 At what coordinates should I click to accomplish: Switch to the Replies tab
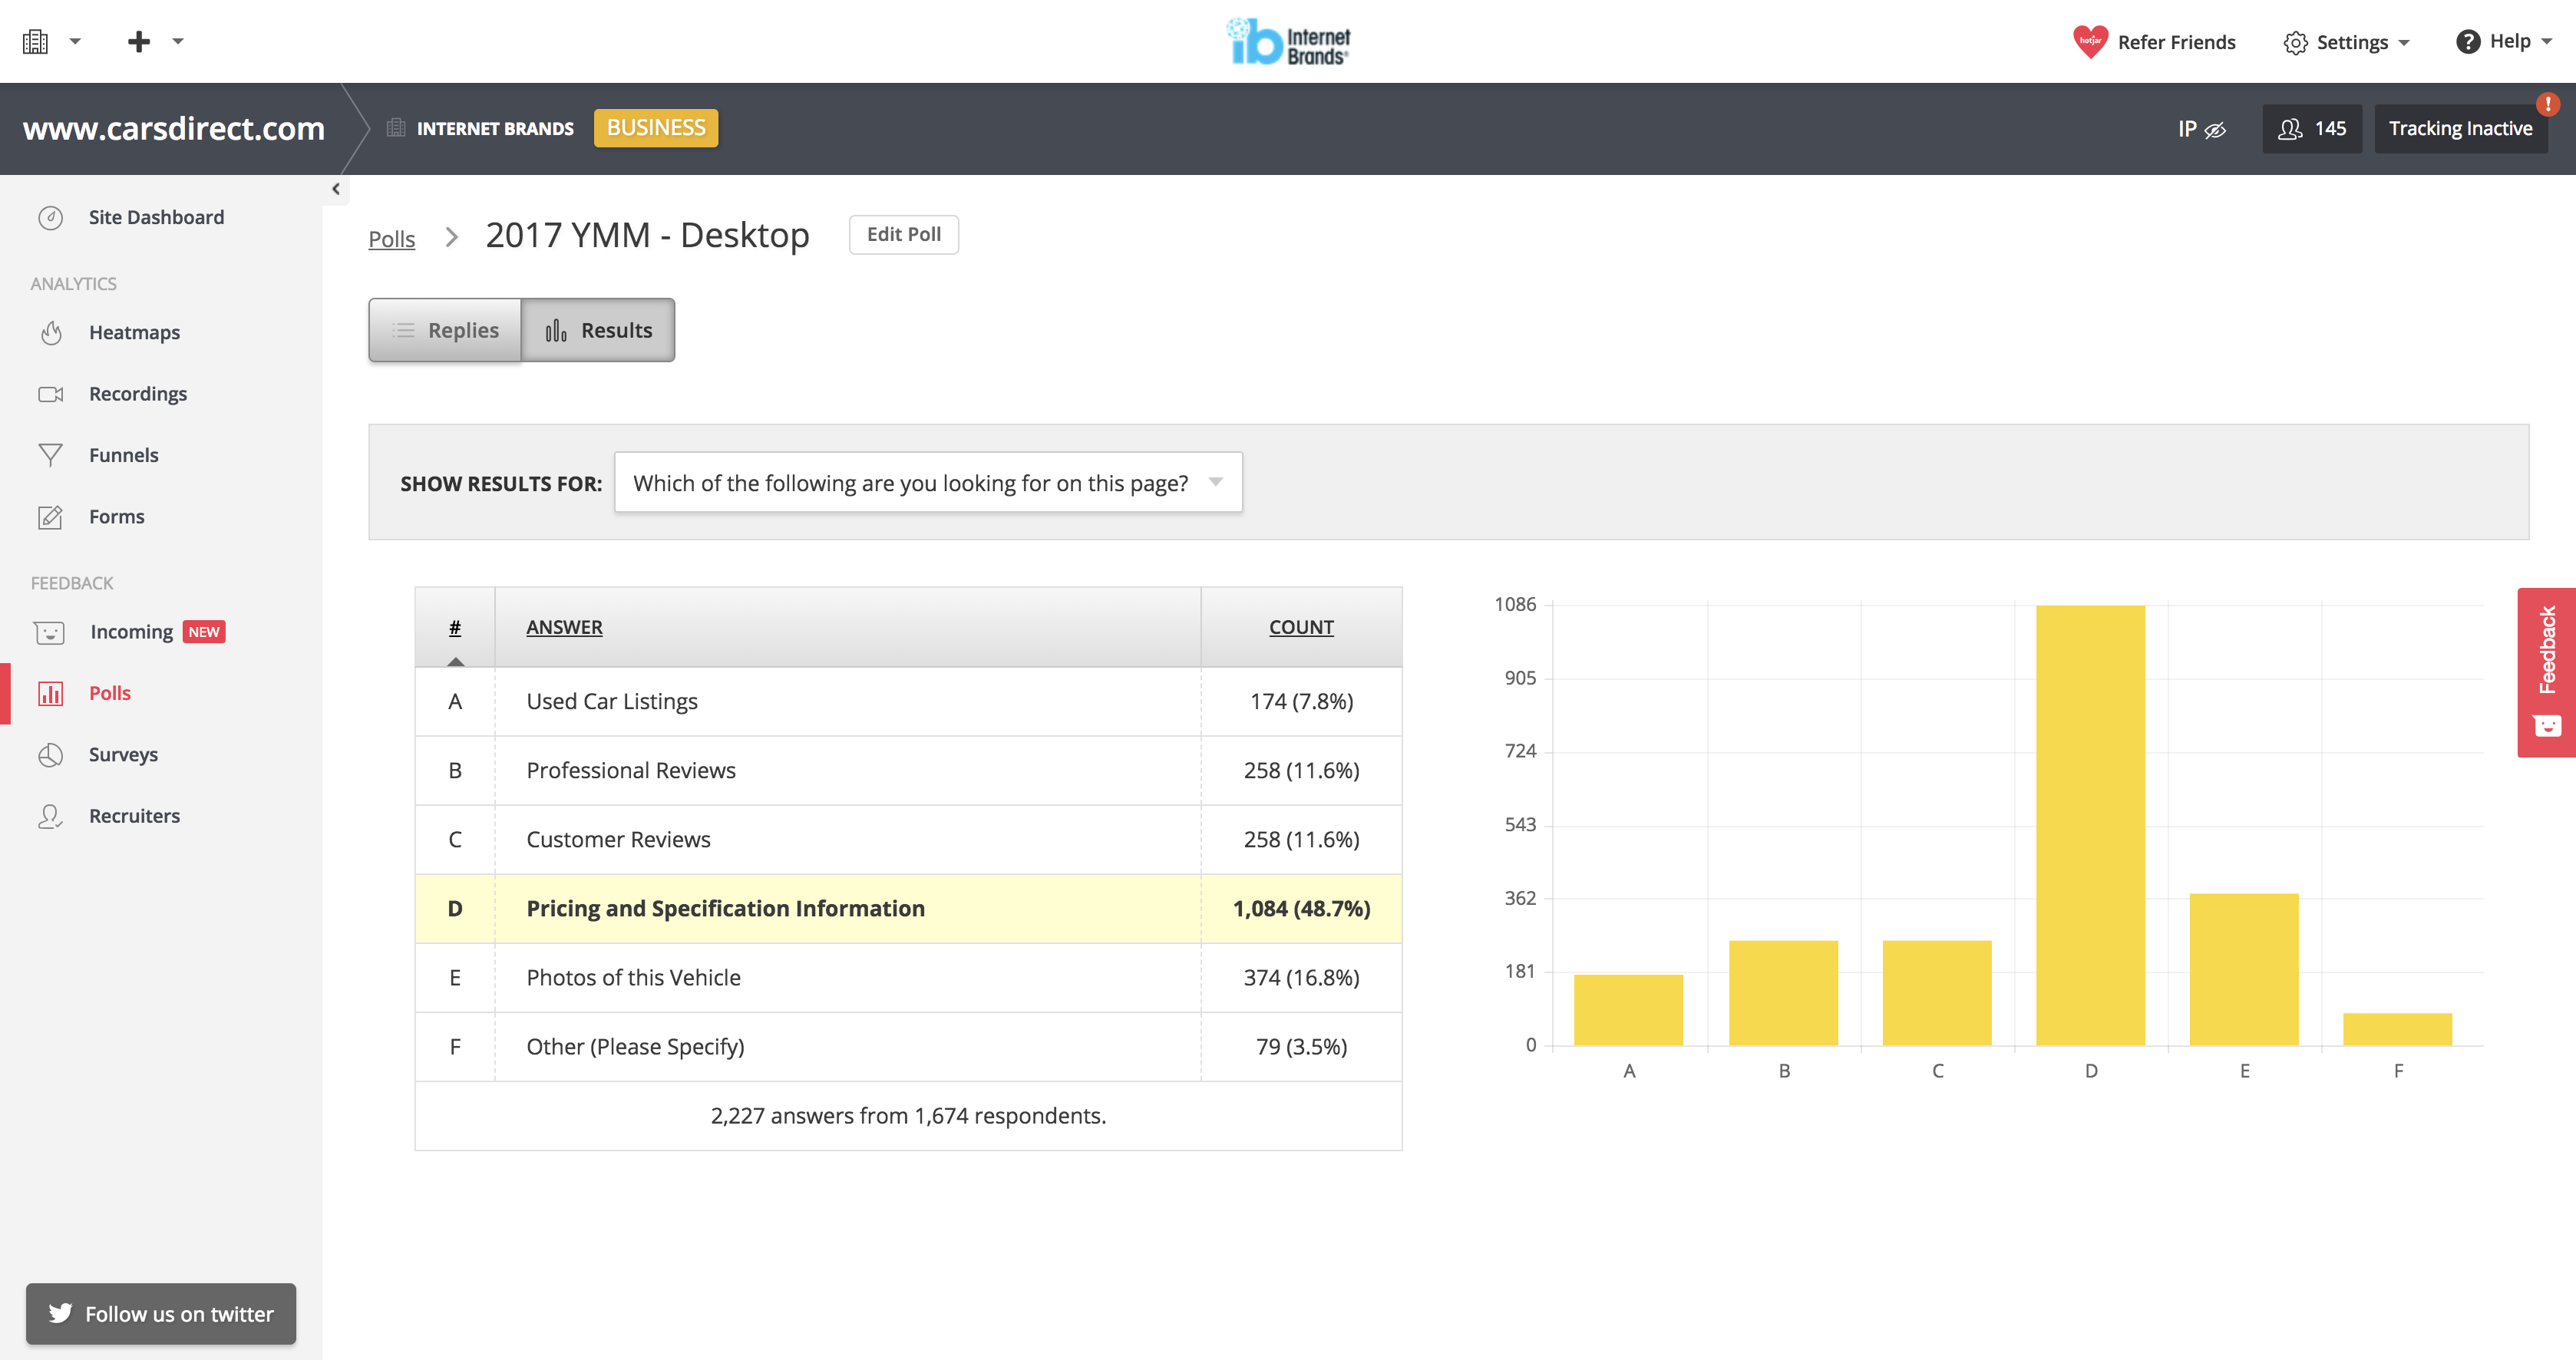click(445, 330)
